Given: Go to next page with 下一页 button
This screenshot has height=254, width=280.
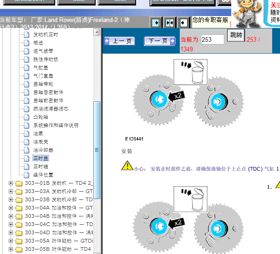Looking at the screenshot, I should (160, 41).
